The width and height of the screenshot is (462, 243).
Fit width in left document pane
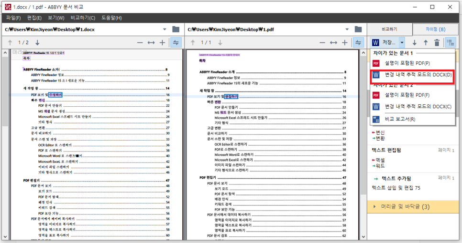click(x=151, y=42)
